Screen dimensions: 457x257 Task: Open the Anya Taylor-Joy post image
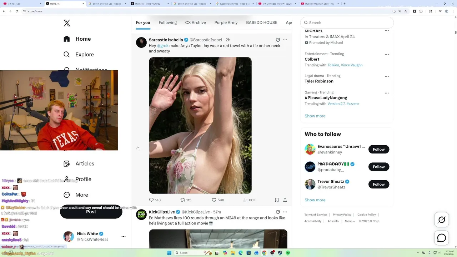[200, 125]
